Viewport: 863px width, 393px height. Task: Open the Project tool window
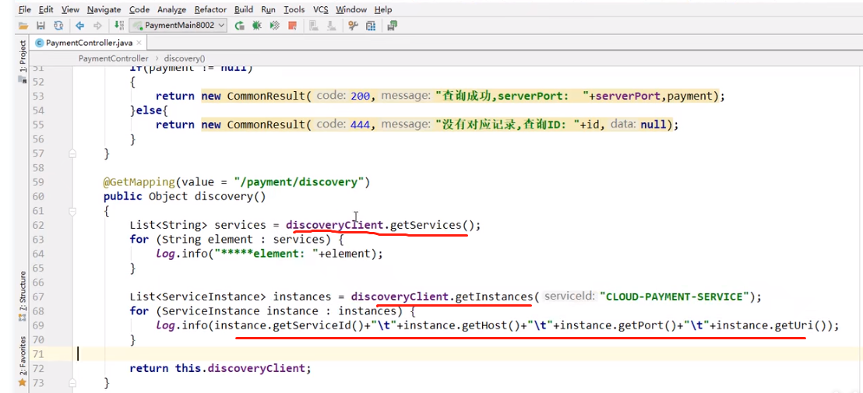tap(23, 56)
